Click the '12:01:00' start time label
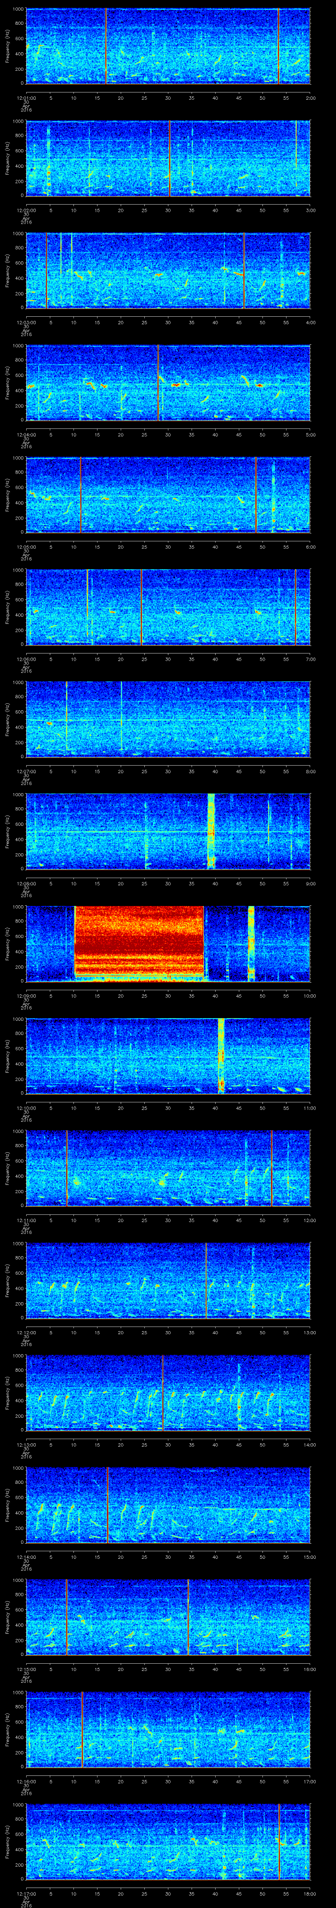Viewport: 336px width, 1908px height. pyautogui.click(x=26, y=97)
